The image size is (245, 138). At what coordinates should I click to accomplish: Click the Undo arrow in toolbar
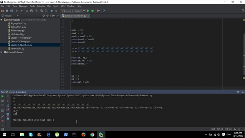[x=17, y=11]
